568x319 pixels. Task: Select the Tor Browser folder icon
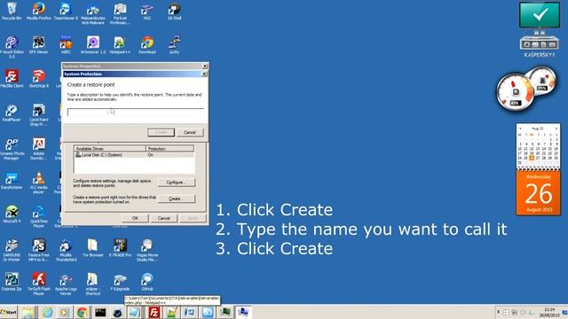tap(92, 248)
